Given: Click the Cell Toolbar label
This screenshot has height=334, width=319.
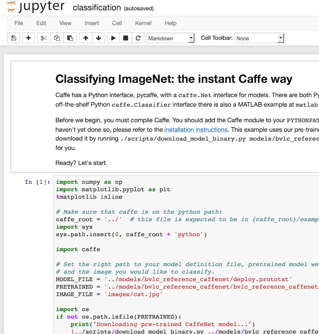Looking at the screenshot, I should point(216,38).
